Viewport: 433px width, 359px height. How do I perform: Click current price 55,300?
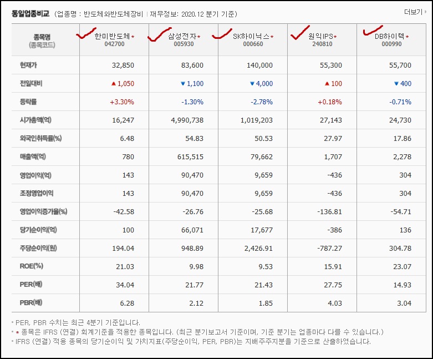point(331,65)
